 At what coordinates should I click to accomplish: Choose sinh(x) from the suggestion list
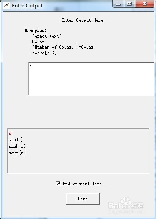pos(17,146)
